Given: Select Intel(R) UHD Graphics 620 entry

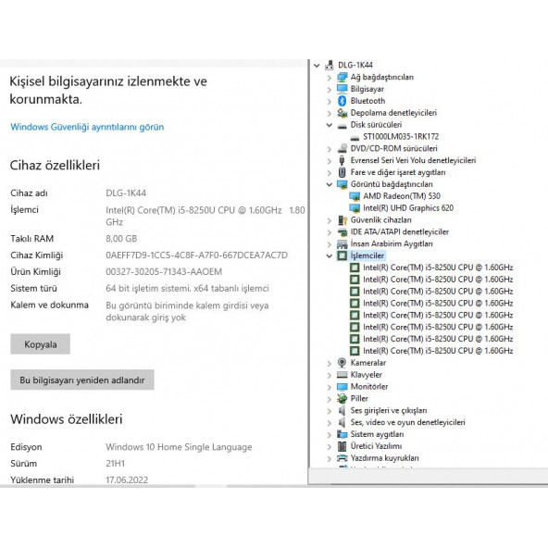Looking at the screenshot, I should 408,208.
